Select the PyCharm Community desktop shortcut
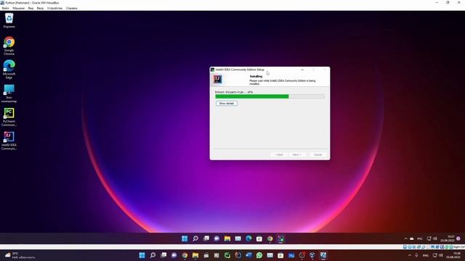This screenshot has height=261, width=465. [9, 117]
